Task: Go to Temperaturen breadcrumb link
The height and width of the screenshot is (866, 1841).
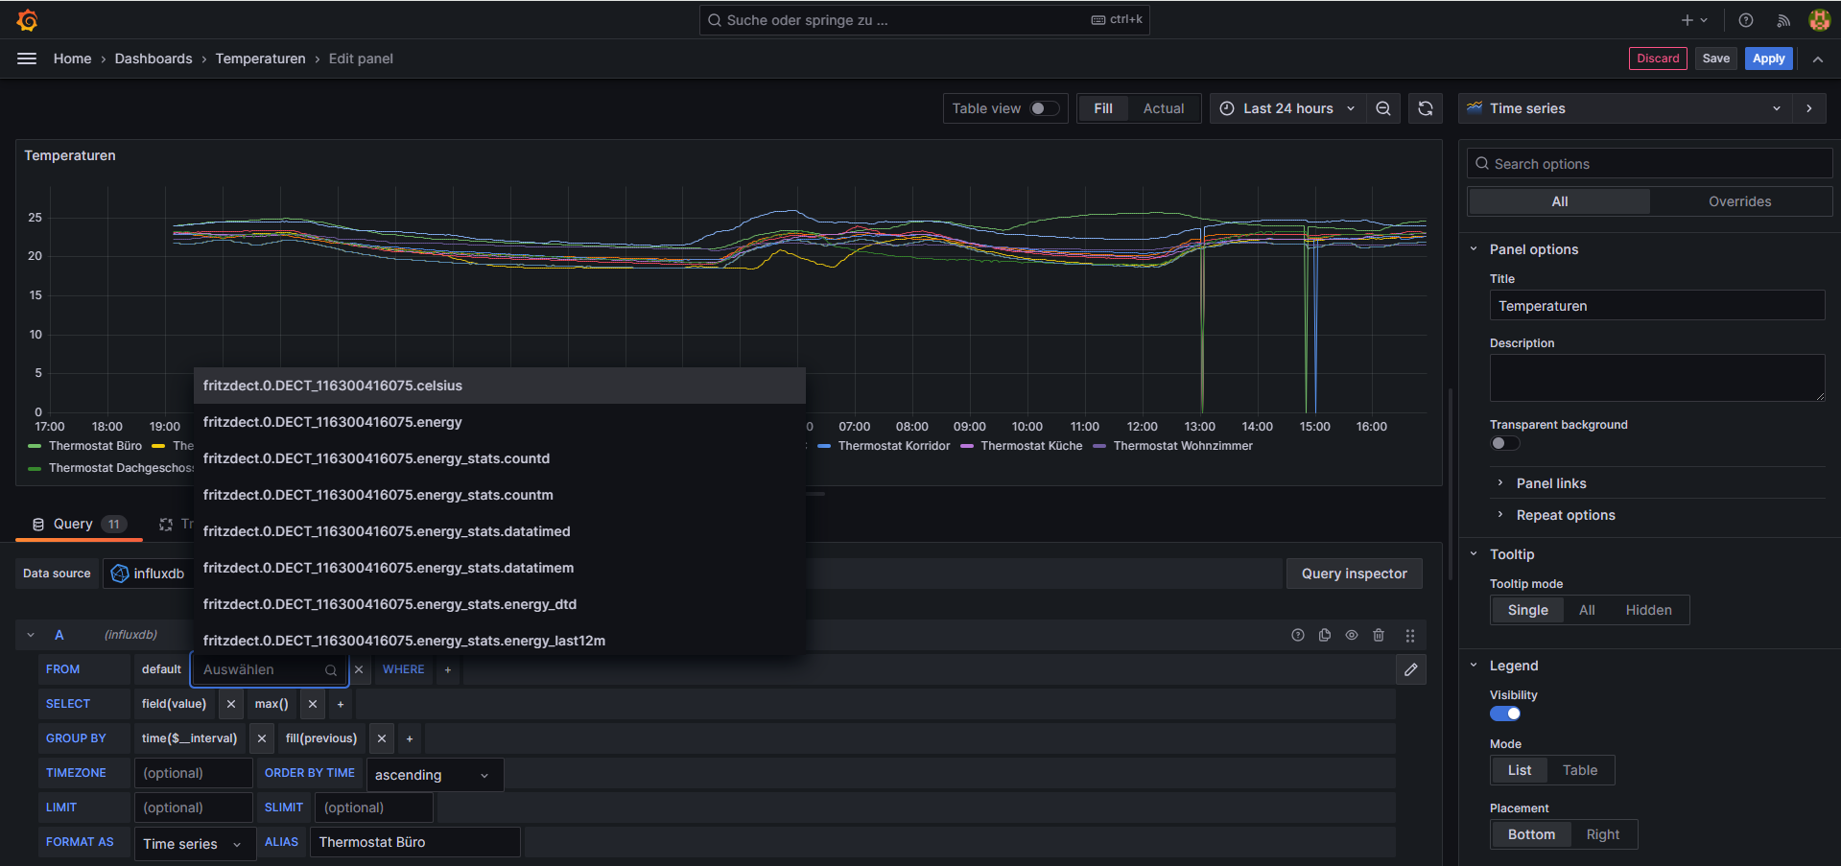Action: point(260,59)
